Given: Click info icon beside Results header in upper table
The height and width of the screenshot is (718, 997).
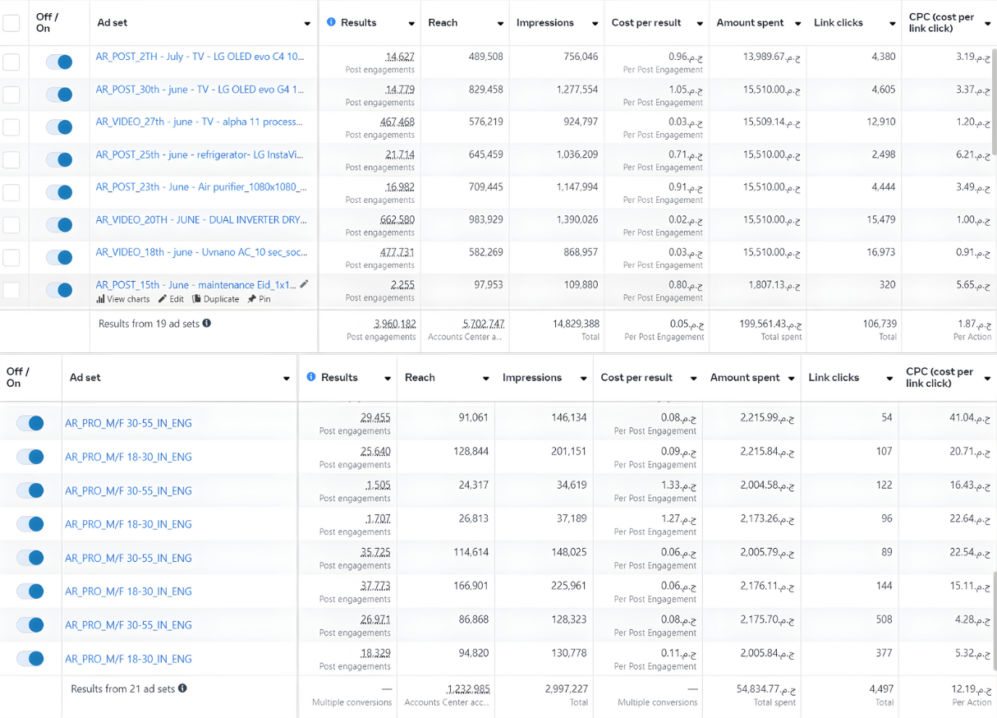Looking at the screenshot, I should [x=331, y=22].
